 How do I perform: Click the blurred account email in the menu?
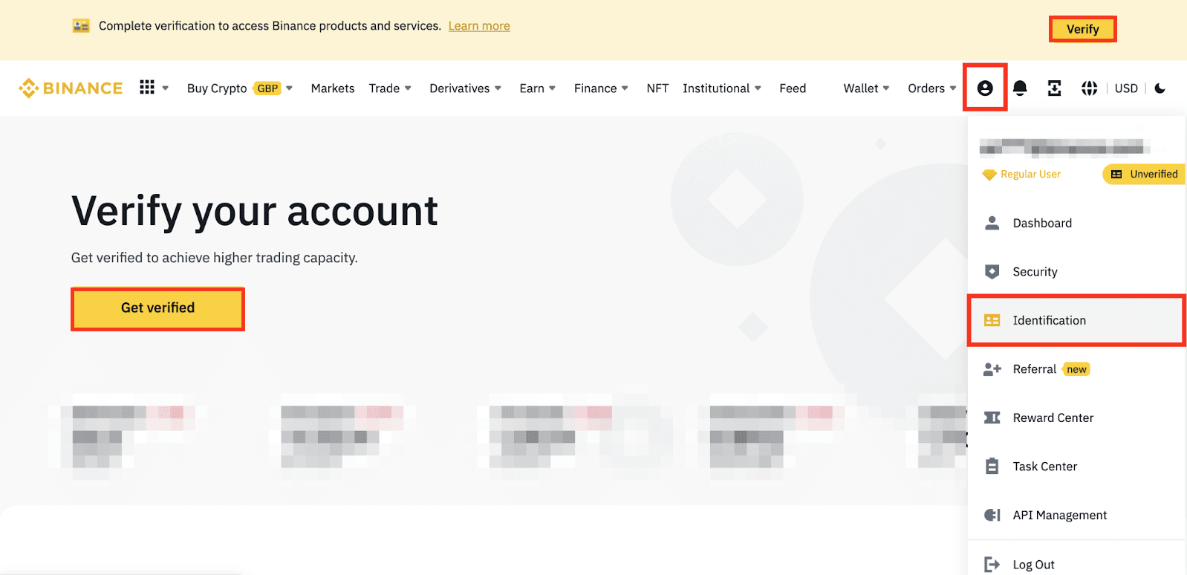click(x=1064, y=147)
